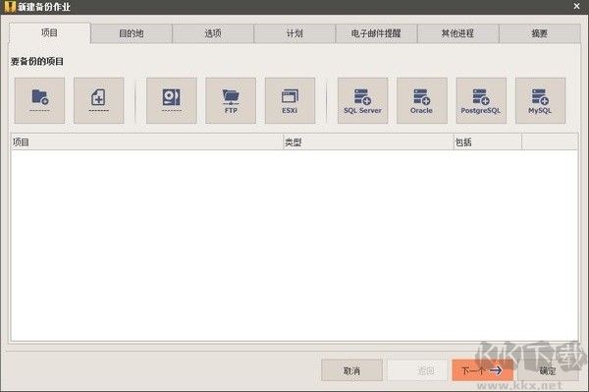
Task: Click the orange 下一个 button
Action: (482, 370)
